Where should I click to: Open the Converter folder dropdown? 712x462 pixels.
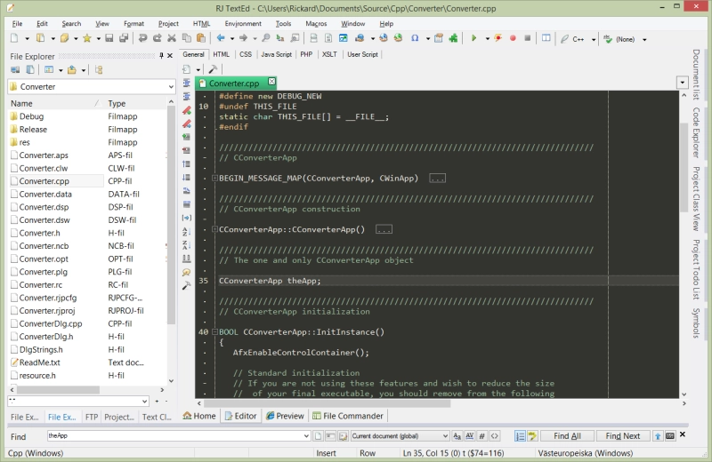pyautogui.click(x=171, y=86)
